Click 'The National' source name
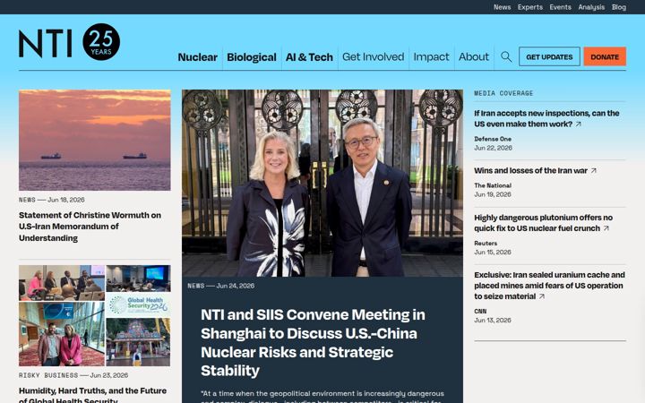 (x=493, y=185)
